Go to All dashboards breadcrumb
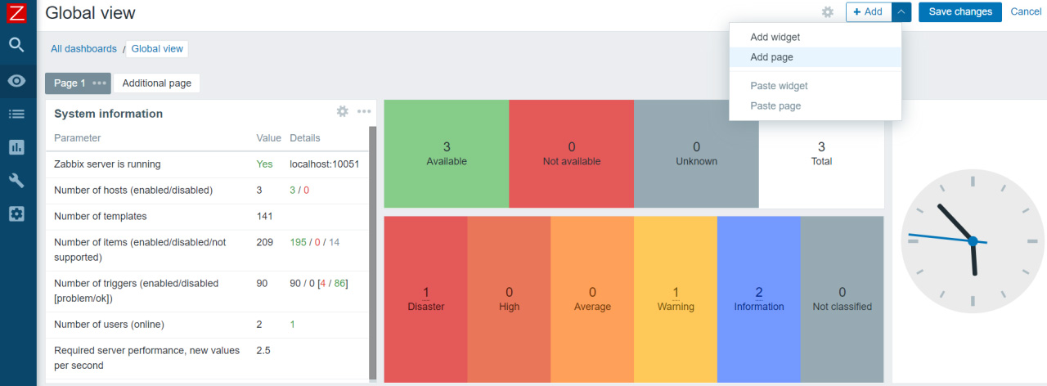1047x386 pixels. pos(83,49)
